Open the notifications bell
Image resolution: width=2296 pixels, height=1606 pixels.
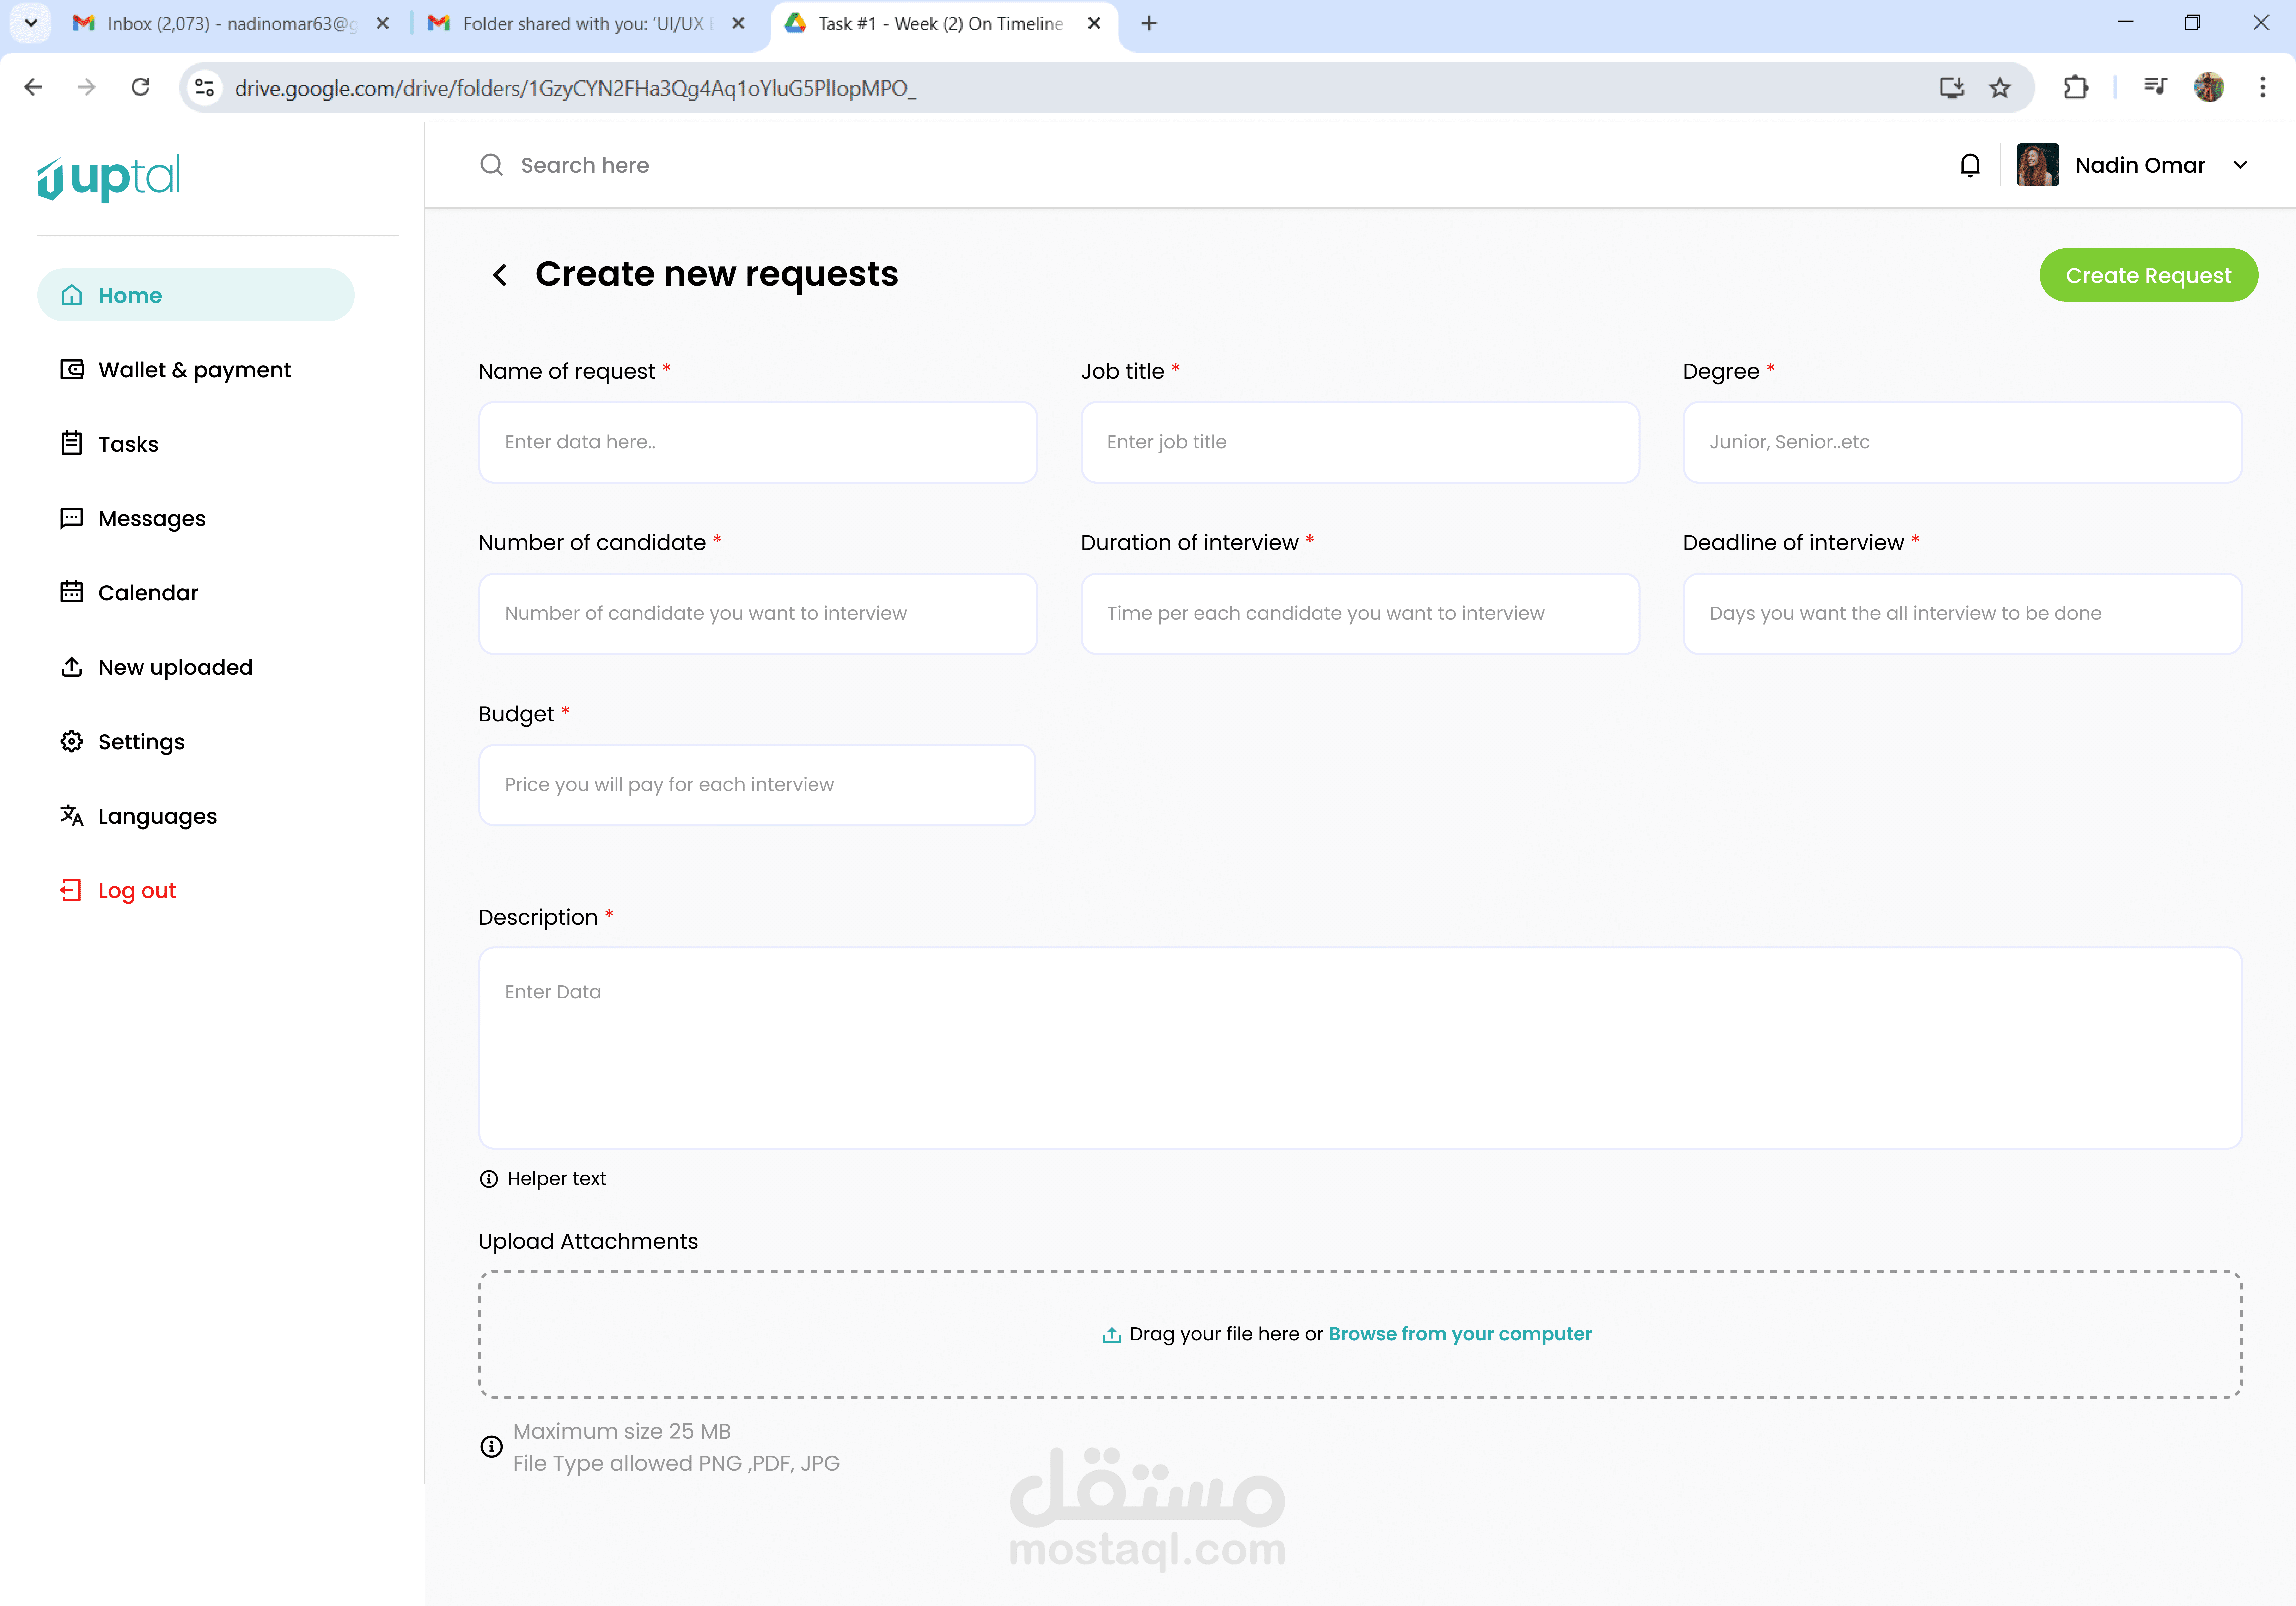(x=1970, y=165)
